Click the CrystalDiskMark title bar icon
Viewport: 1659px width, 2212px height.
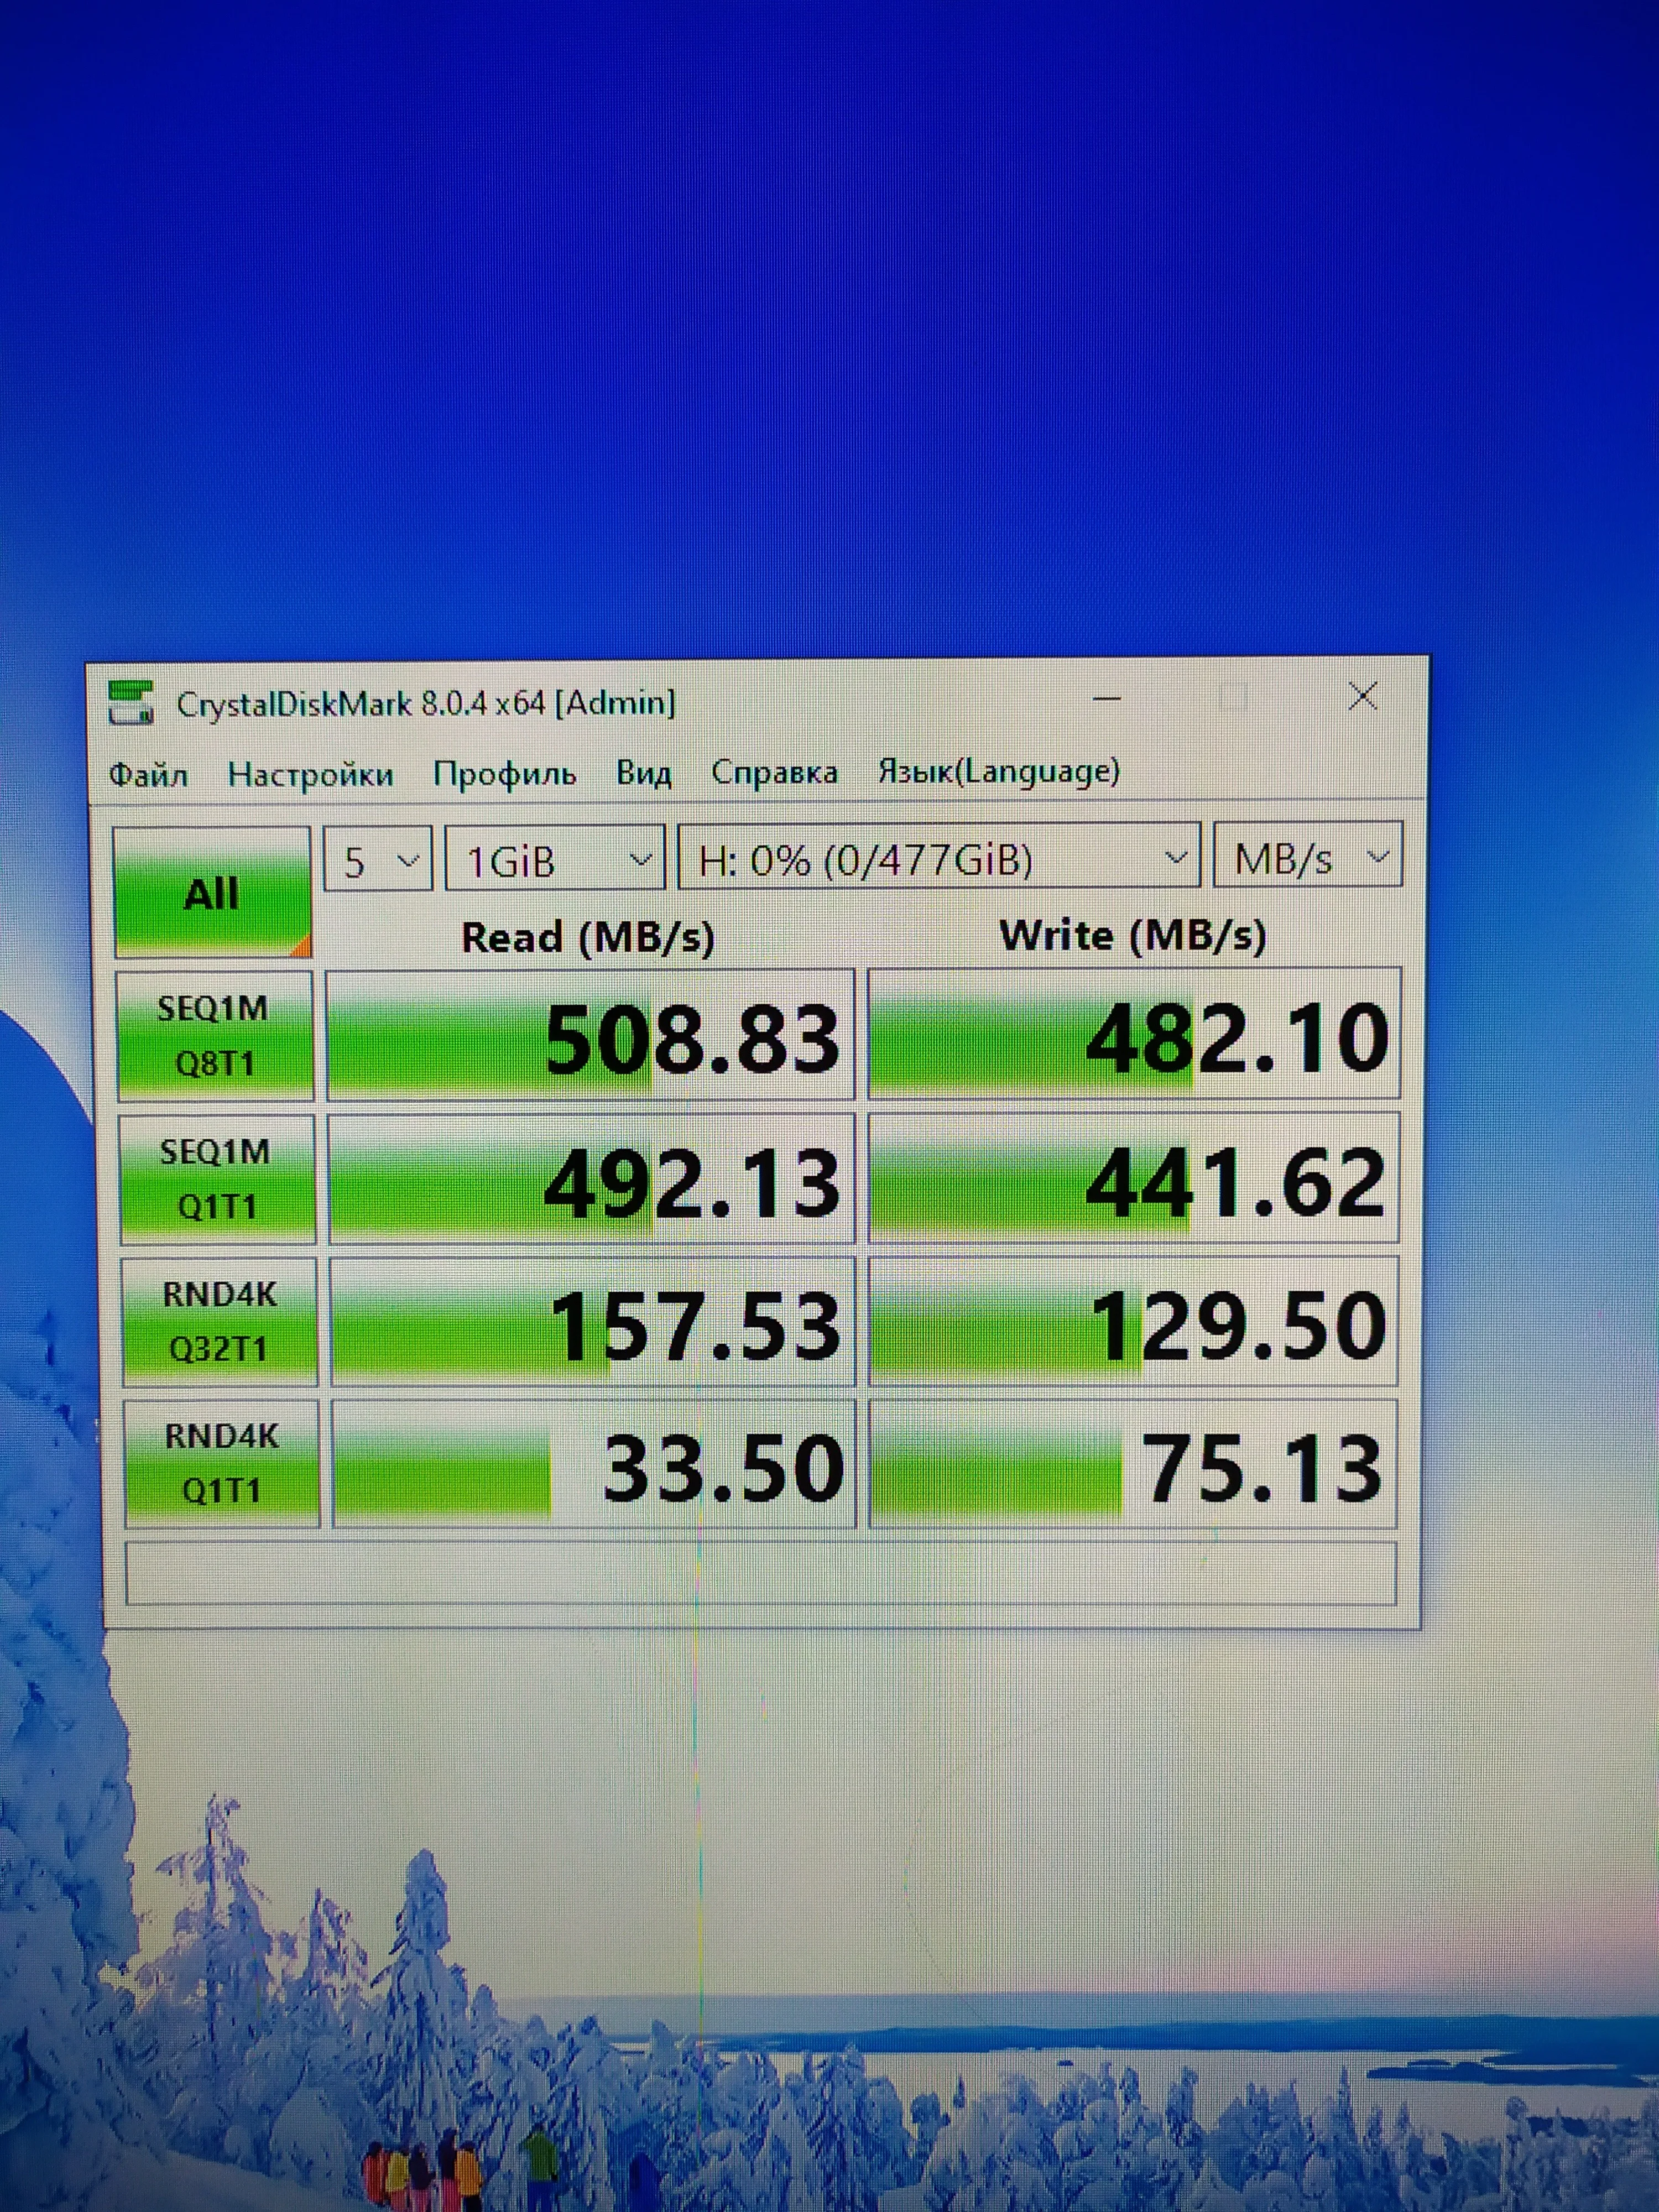[131, 703]
